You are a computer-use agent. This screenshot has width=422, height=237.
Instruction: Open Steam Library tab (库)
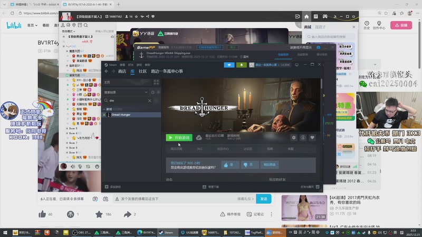pyautogui.click(x=132, y=71)
